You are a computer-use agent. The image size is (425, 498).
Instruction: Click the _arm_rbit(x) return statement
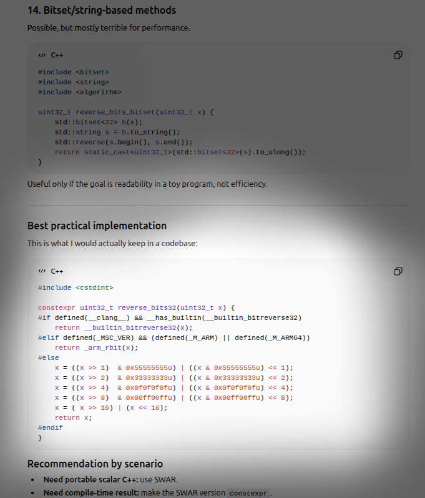point(96,347)
